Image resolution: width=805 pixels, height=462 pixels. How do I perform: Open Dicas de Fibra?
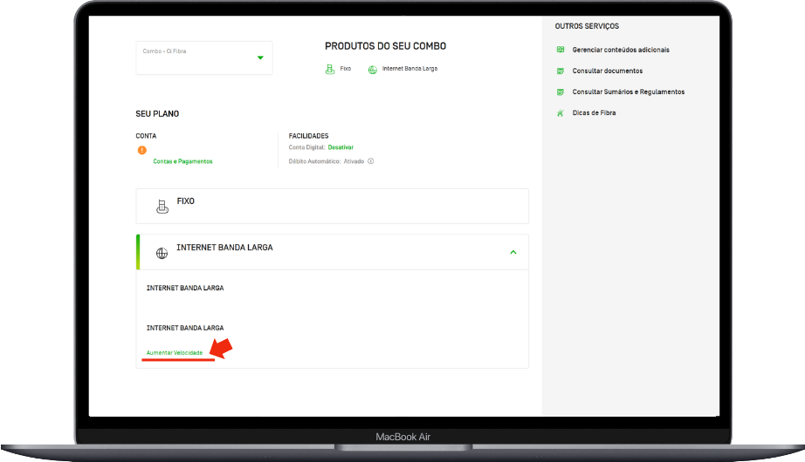594,112
